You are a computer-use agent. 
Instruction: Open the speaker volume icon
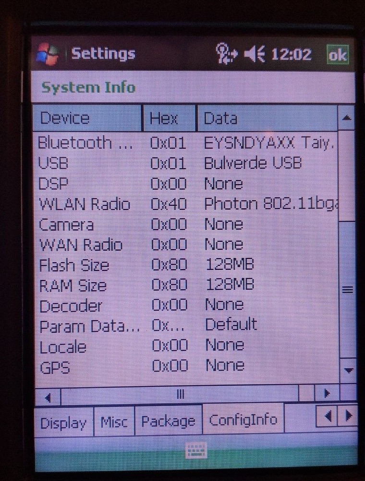pyautogui.click(x=255, y=55)
